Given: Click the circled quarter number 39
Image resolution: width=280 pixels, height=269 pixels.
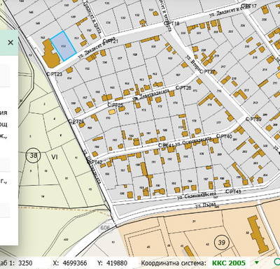Looking at the screenshot, I should tap(221, 242).
